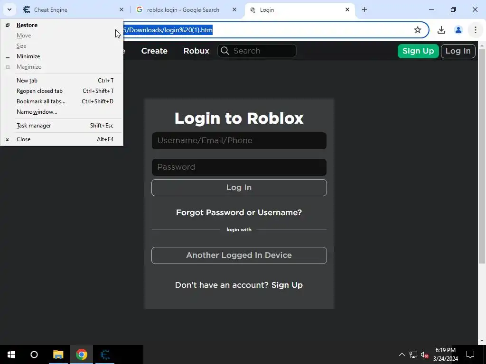Open Task manager from menu
Viewport: 486px width, 364px height.
pyautogui.click(x=62, y=125)
